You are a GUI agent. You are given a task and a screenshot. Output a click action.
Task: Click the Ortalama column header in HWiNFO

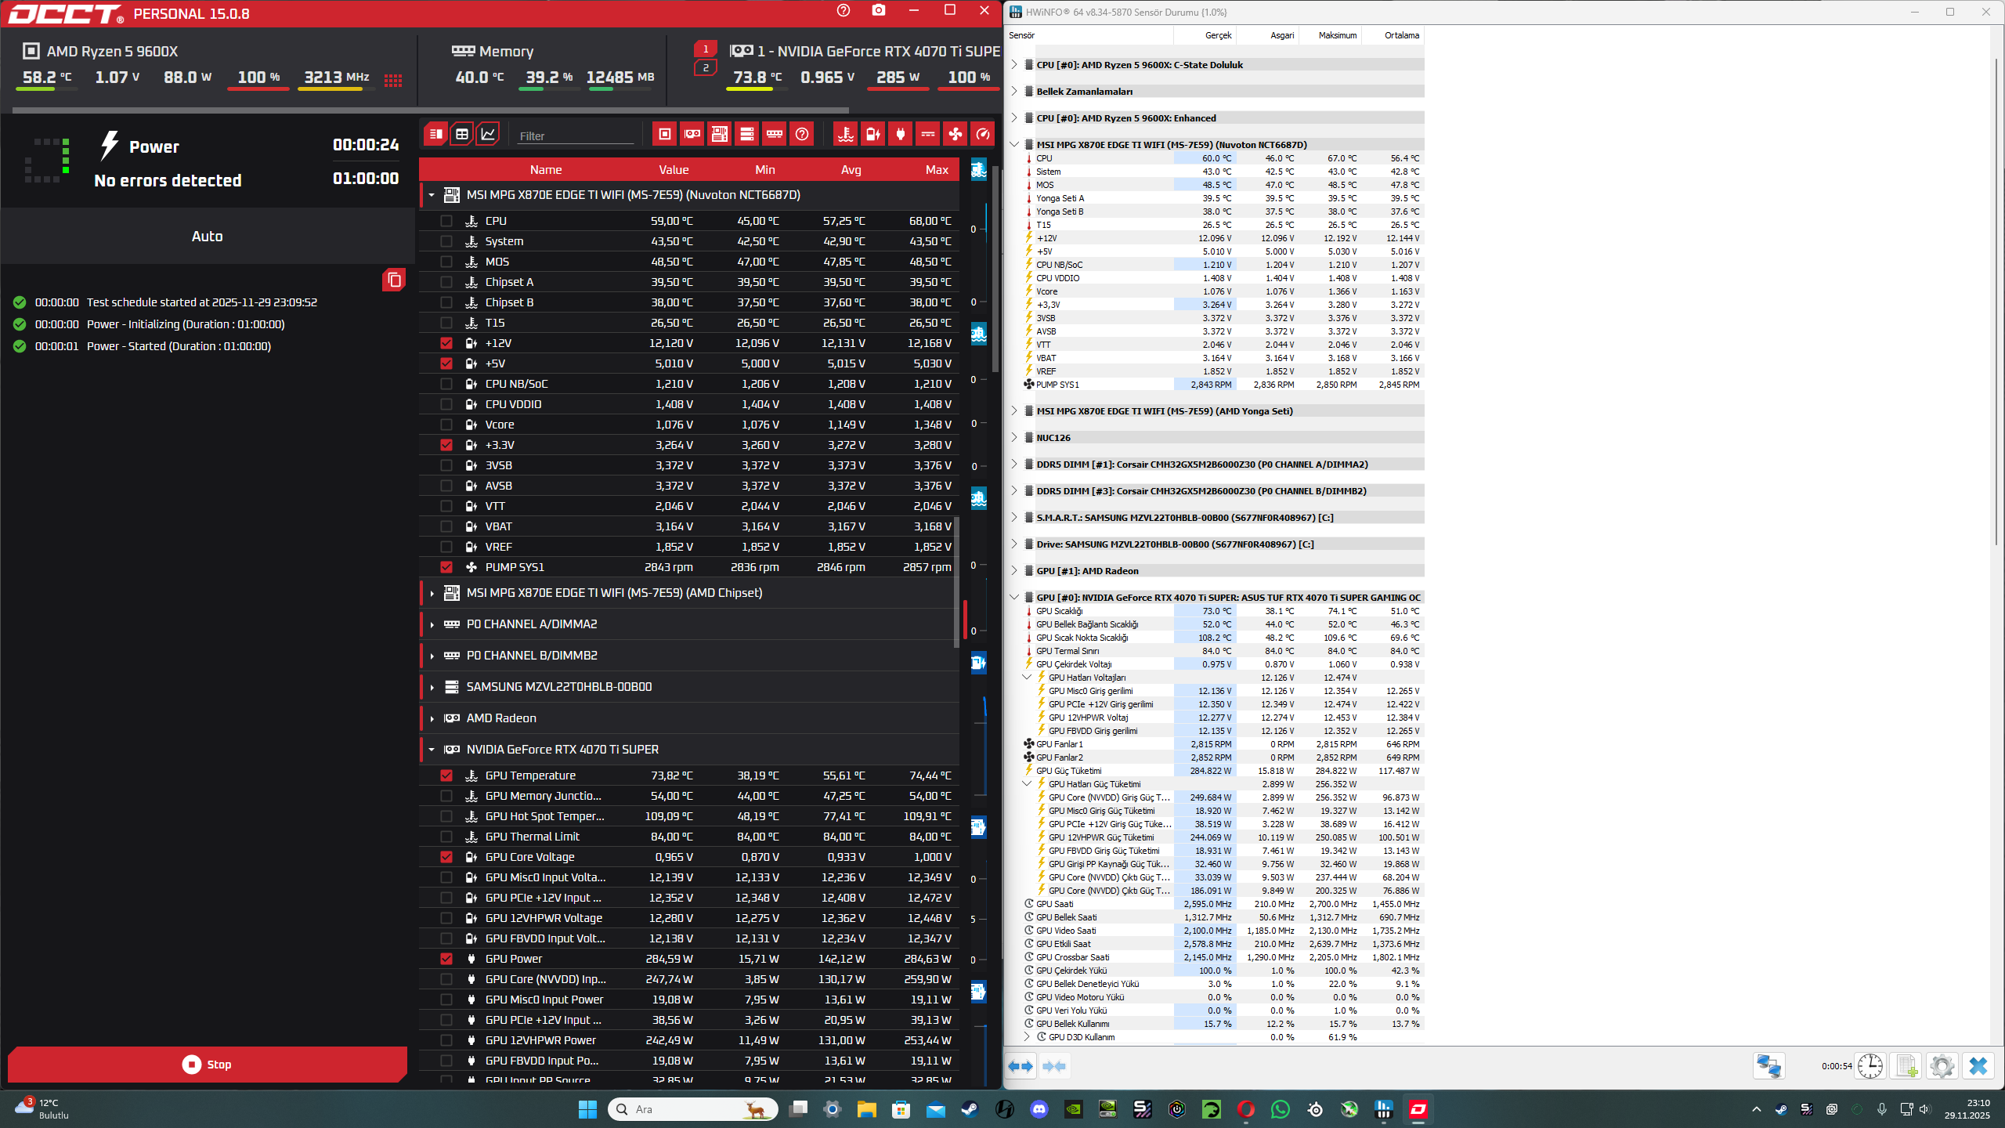[1393, 35]
